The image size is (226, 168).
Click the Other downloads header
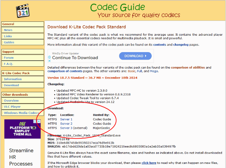23,94
